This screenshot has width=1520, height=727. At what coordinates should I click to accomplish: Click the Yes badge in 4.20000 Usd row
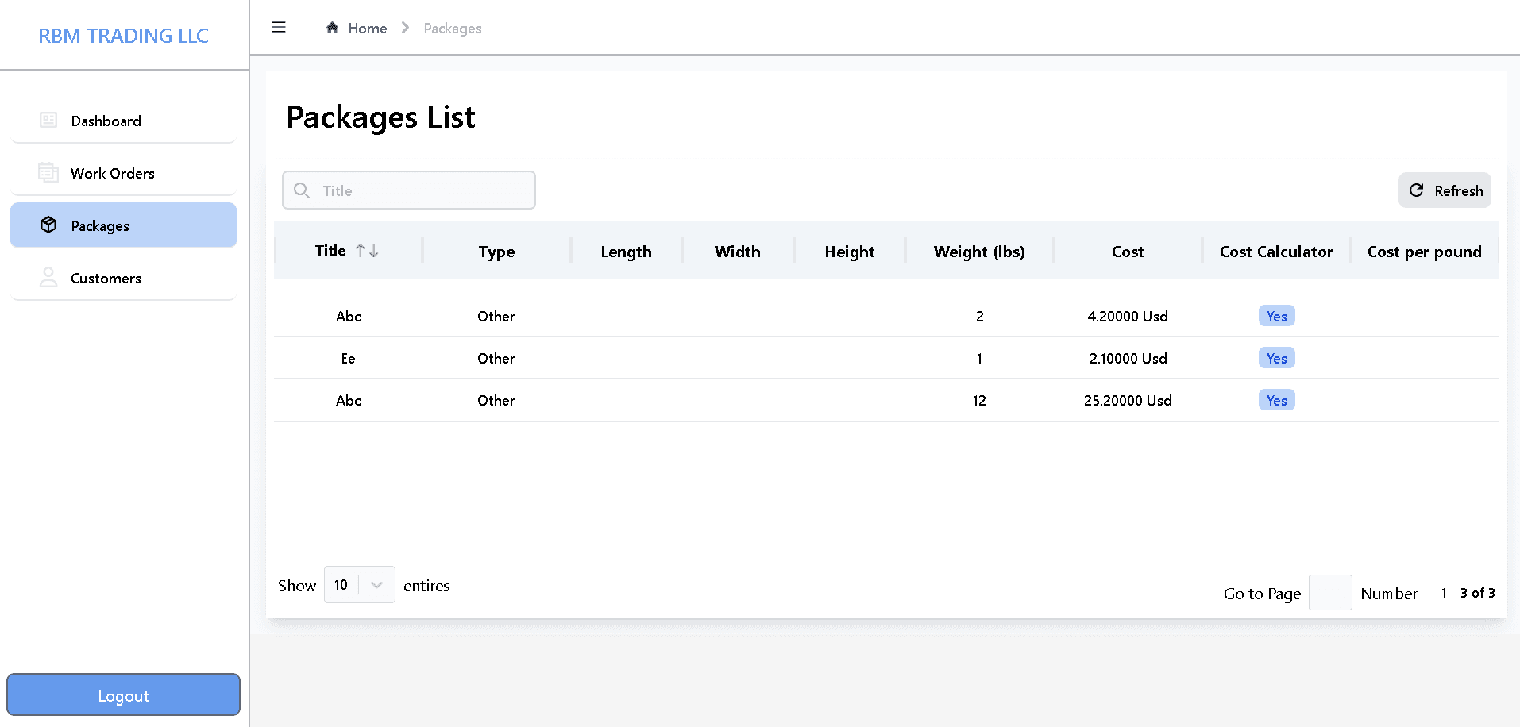(1276, 316)
